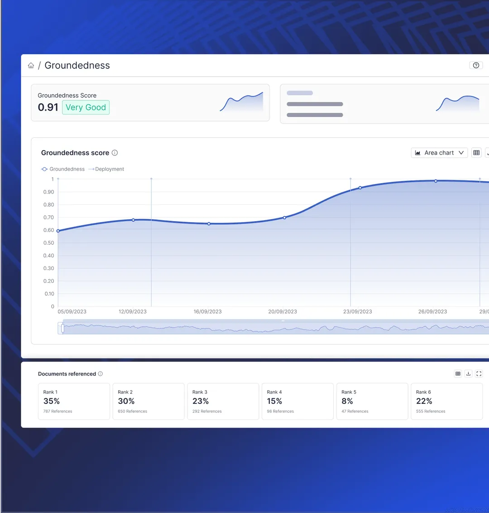Click data point at 26/09/2023
The height and width of the screenshot is (513, 489).
436,181
